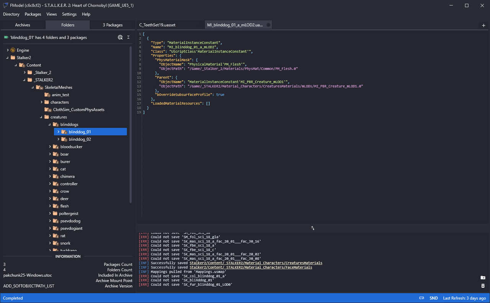Click the SND status bar button

[x=434, y=298]
